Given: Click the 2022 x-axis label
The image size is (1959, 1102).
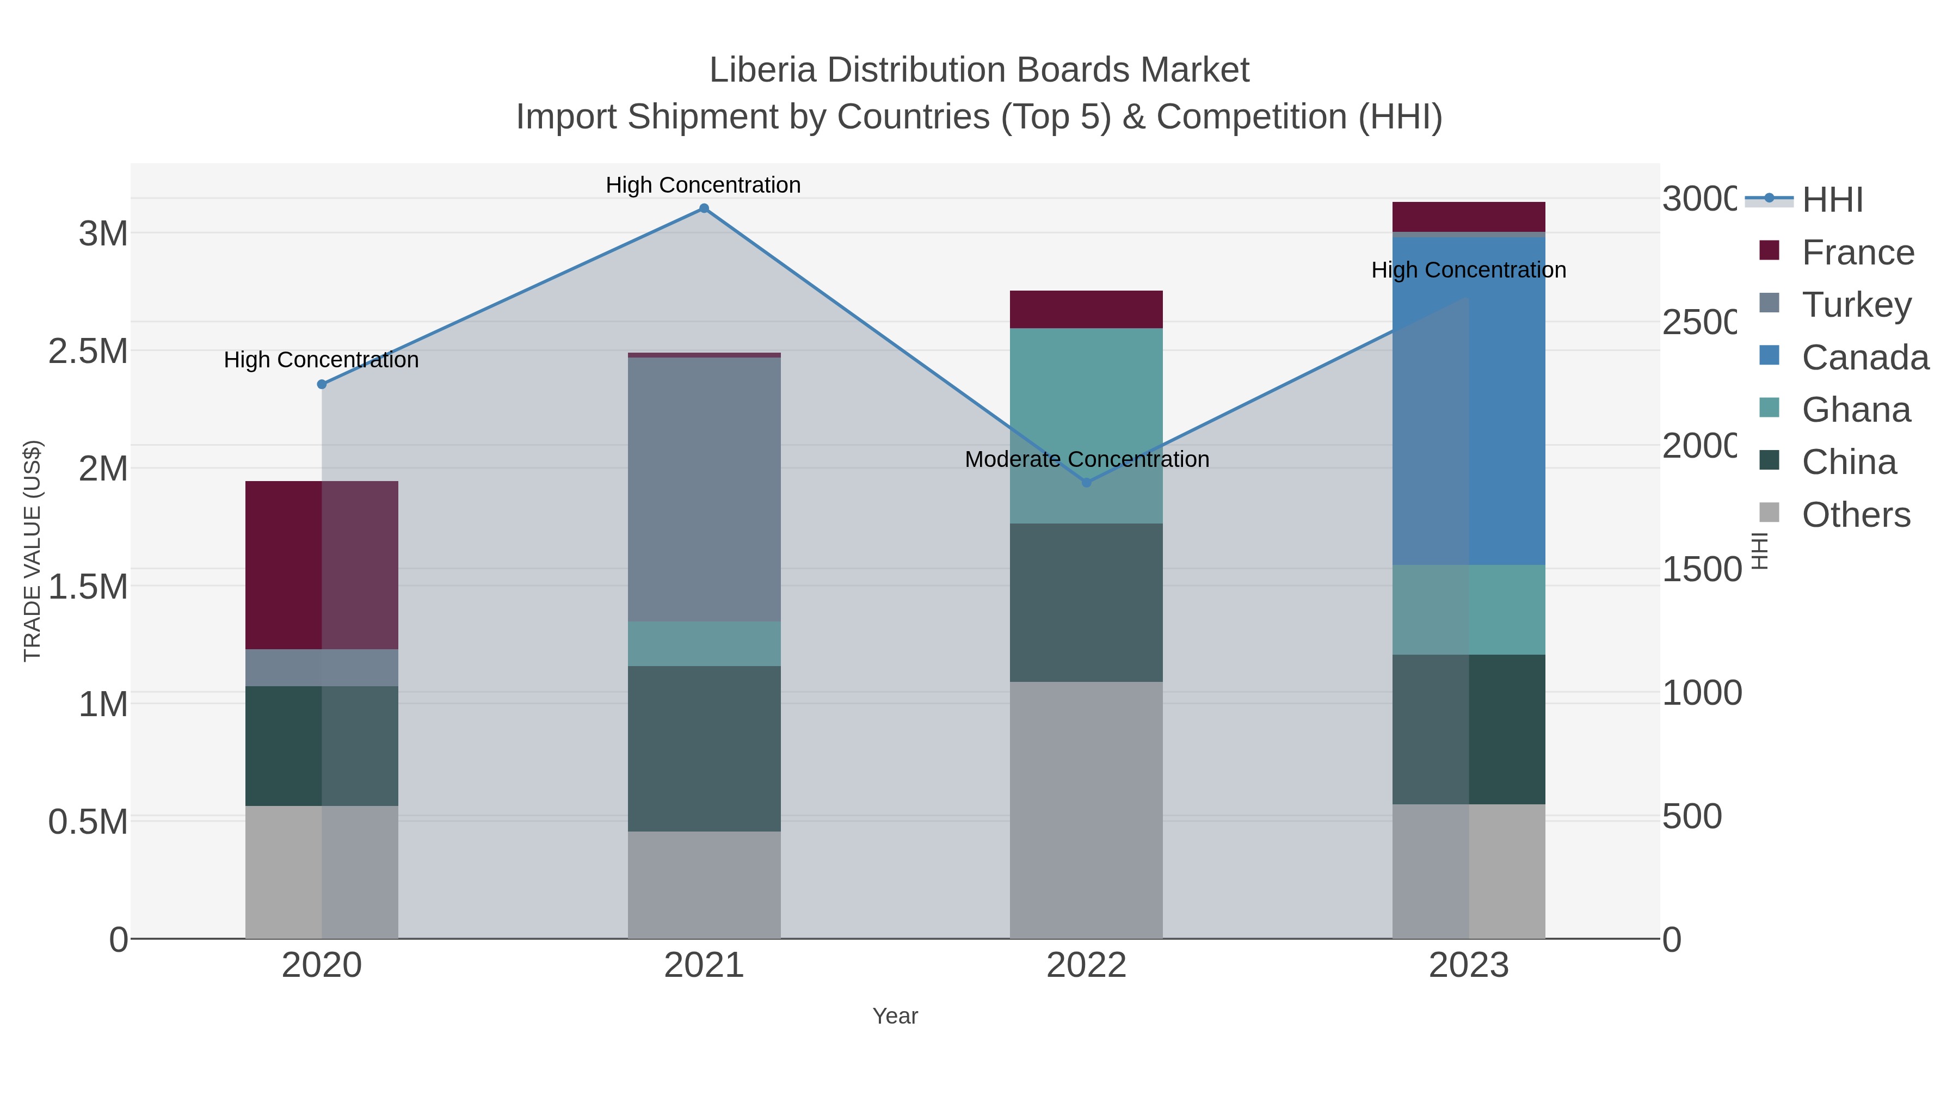Looking at the screenshot, I should [1087, 966].
